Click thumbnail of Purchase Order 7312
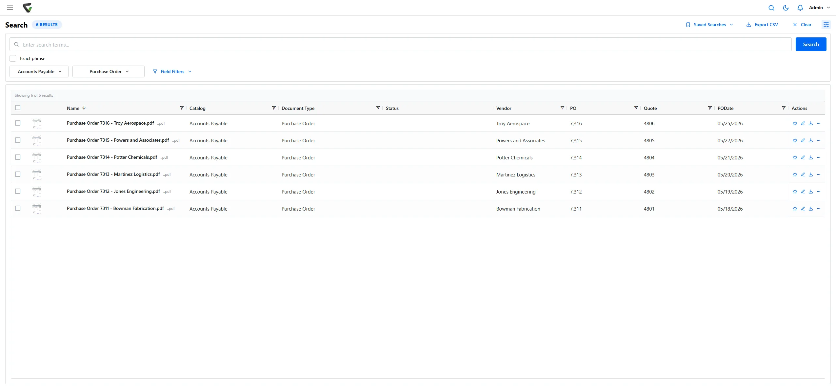Viewport: 836px width, 387px height. tap(37, 192)
